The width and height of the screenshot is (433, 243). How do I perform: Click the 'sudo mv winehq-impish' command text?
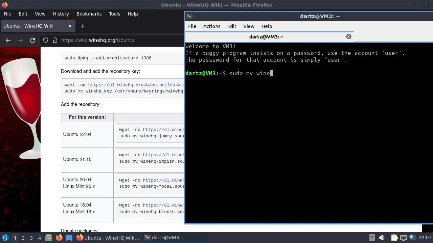pos(152,161)
